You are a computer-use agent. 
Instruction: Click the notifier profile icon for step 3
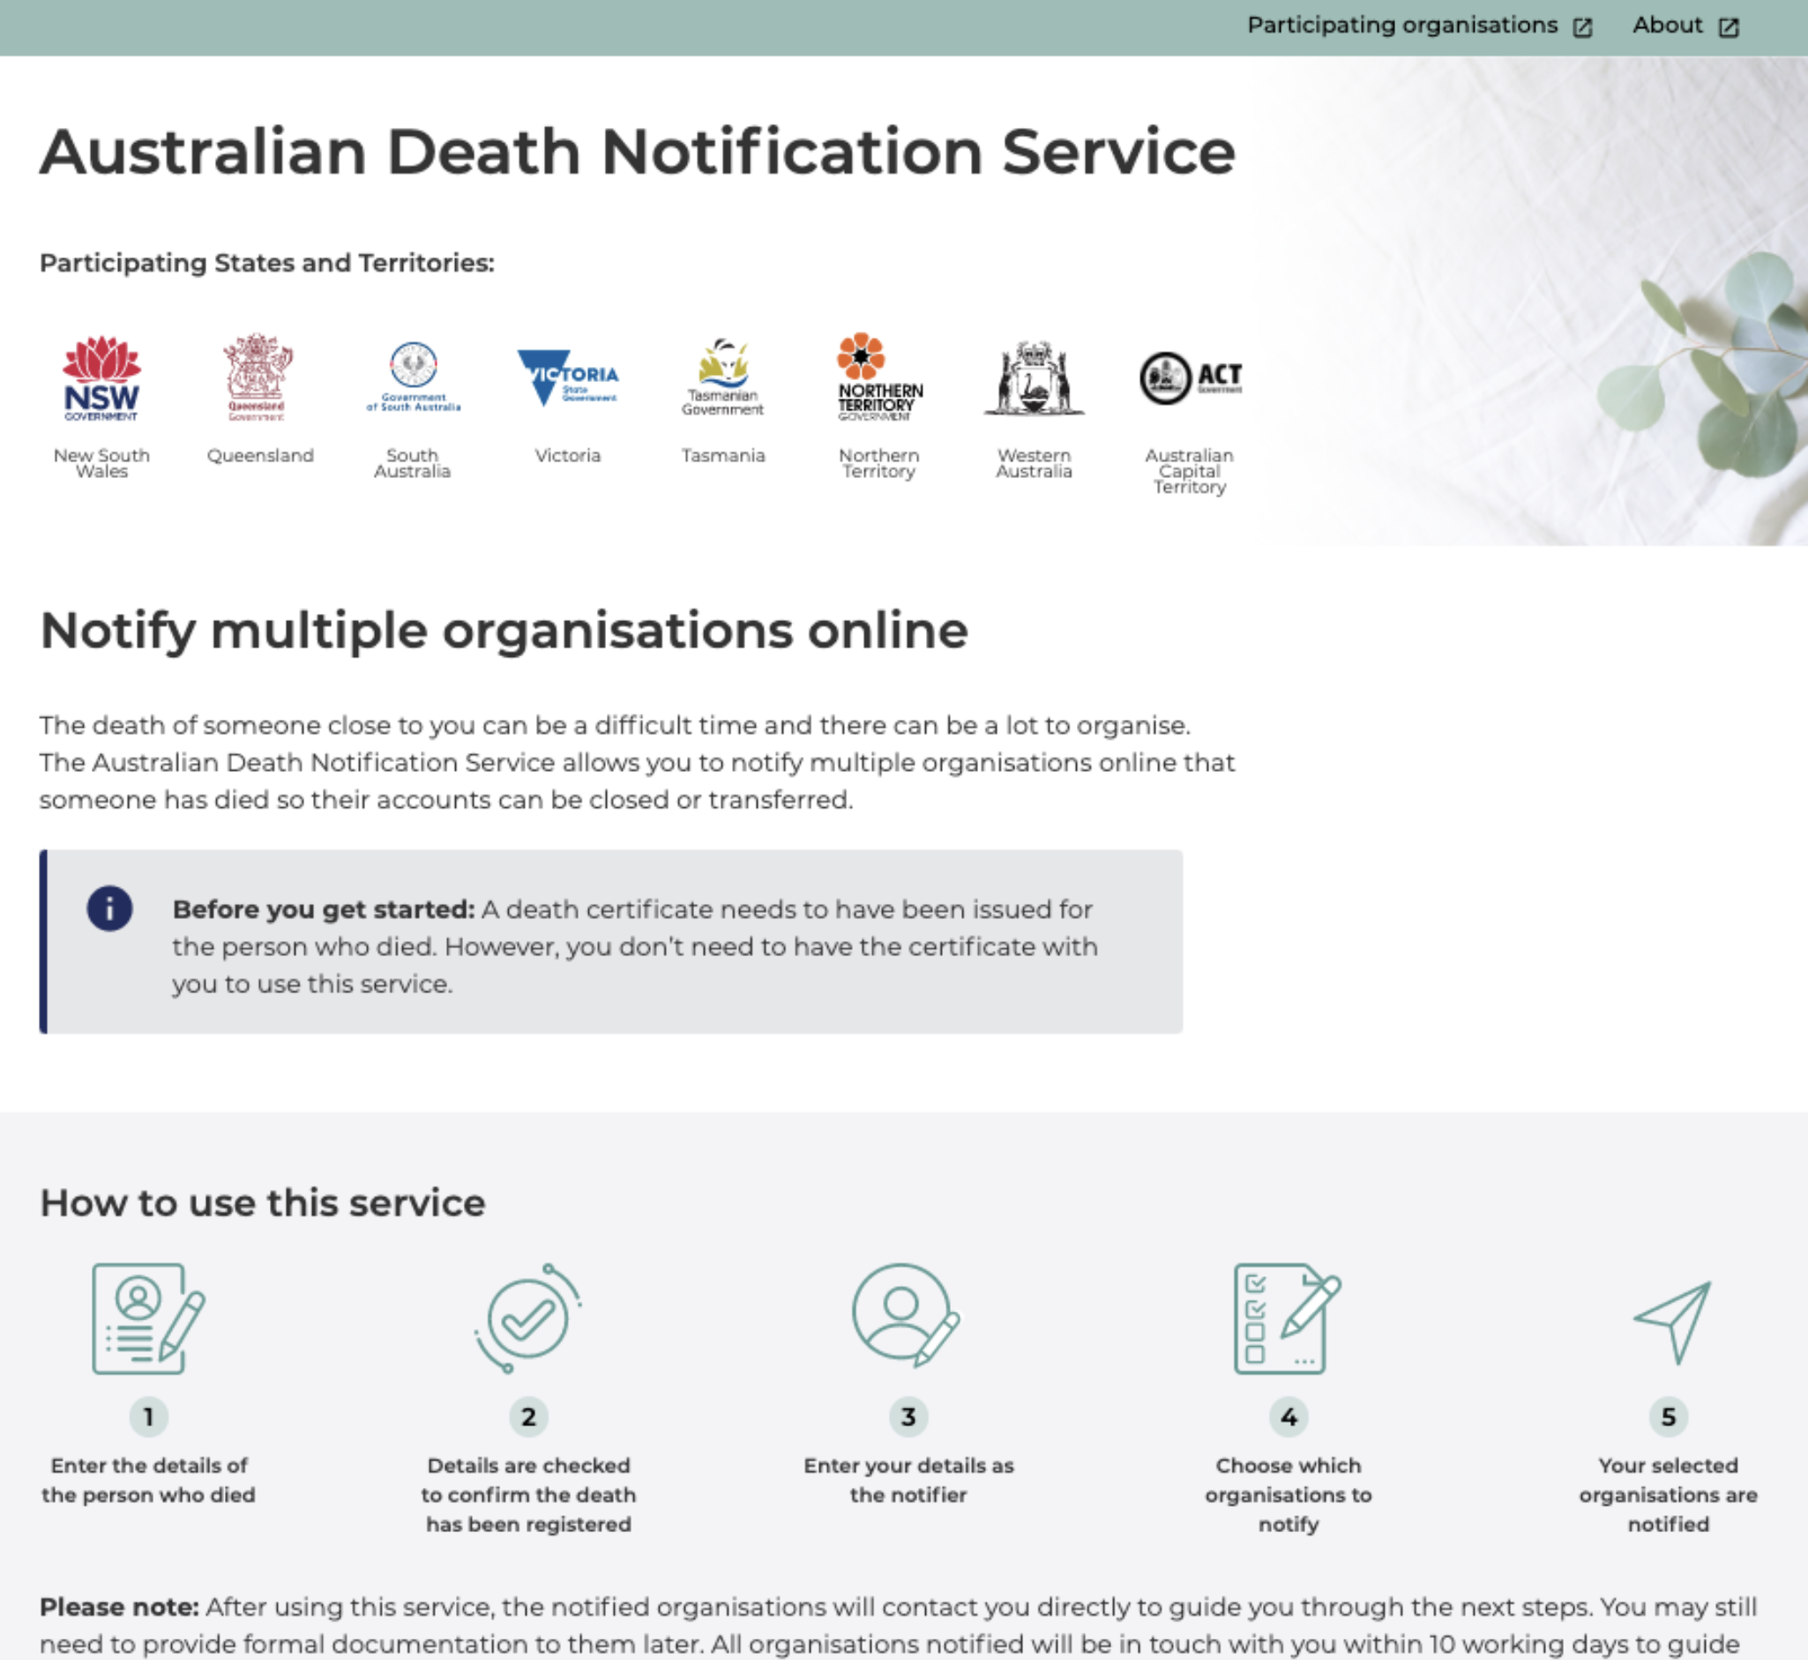coord(907,1316)
